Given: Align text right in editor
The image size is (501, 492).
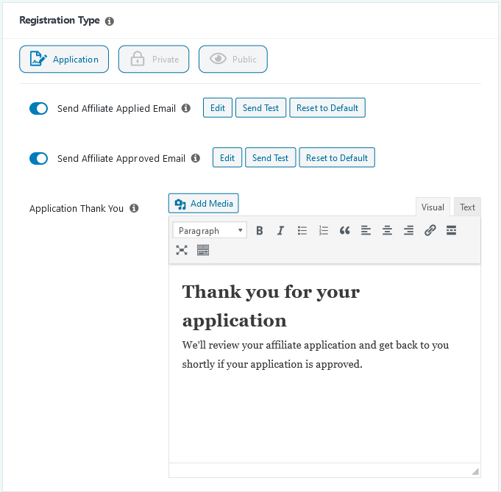Looking at the screenshot, I should click(x=408, y=230).
